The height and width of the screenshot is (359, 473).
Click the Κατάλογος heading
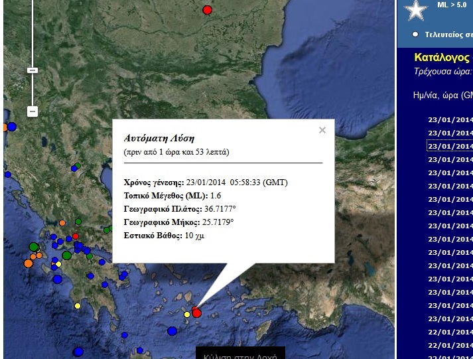(x=442, y=58)
